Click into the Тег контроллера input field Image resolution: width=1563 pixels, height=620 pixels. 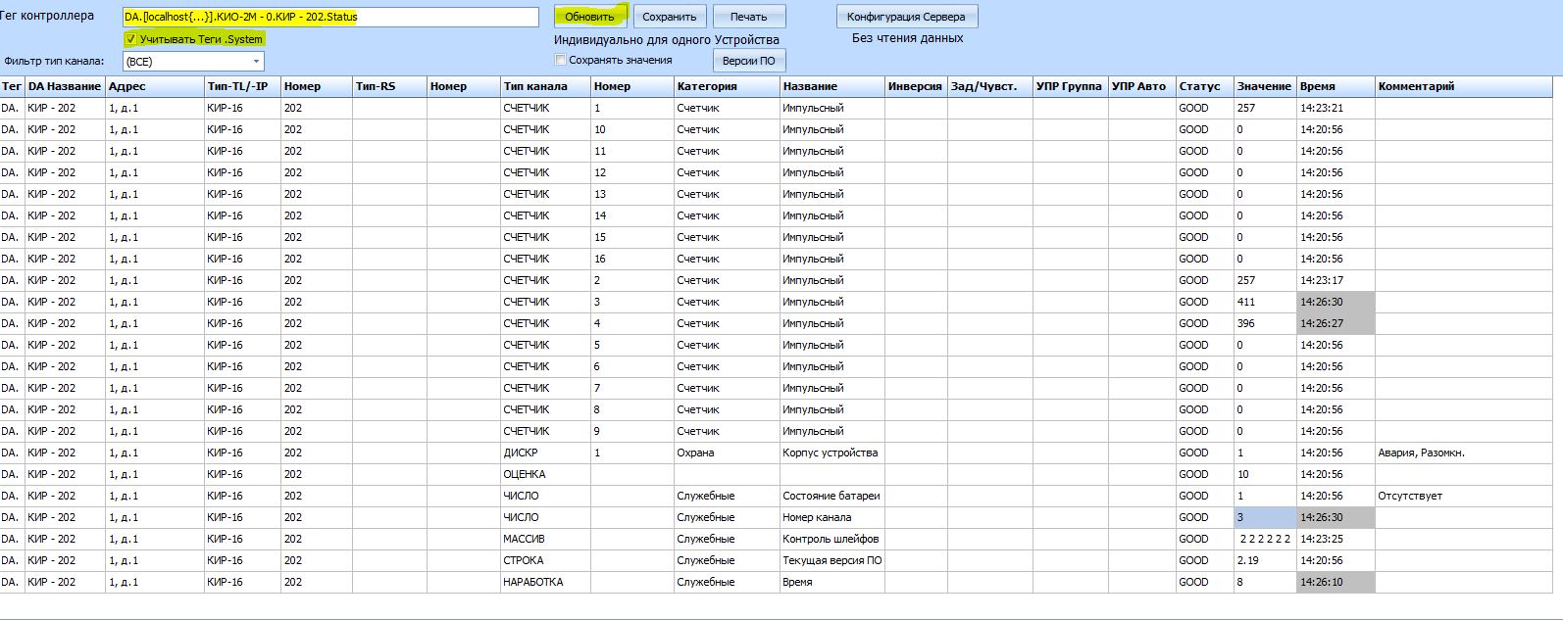(330, 17)
